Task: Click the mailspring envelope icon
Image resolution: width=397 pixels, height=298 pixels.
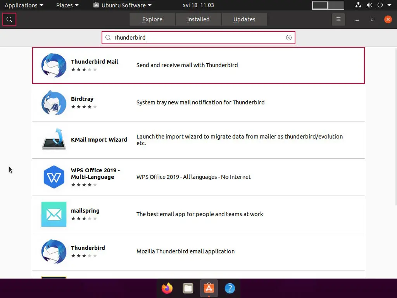Action: tap(54, 214)
